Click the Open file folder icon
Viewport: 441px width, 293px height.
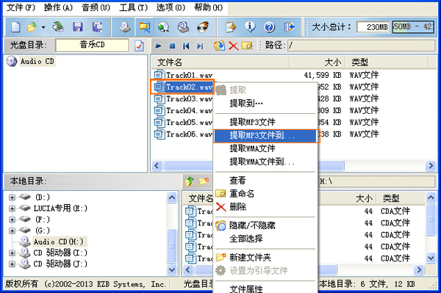pos(32,27)
